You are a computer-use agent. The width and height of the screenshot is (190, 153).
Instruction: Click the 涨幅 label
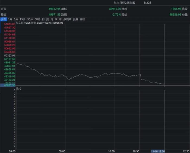[64, 15]
